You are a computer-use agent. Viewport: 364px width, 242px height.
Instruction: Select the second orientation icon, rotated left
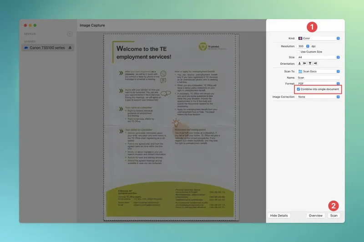tap(305, 64)
